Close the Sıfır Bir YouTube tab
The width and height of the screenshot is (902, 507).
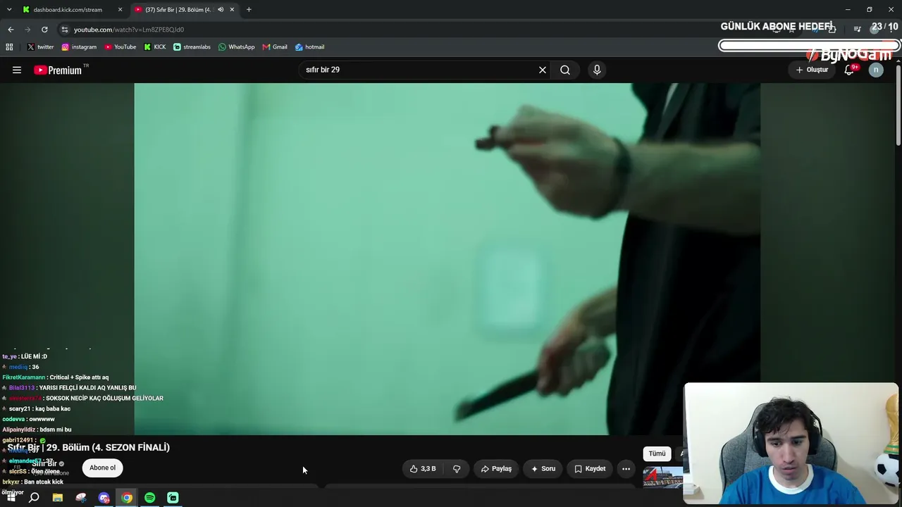click(x=232, y=10)
